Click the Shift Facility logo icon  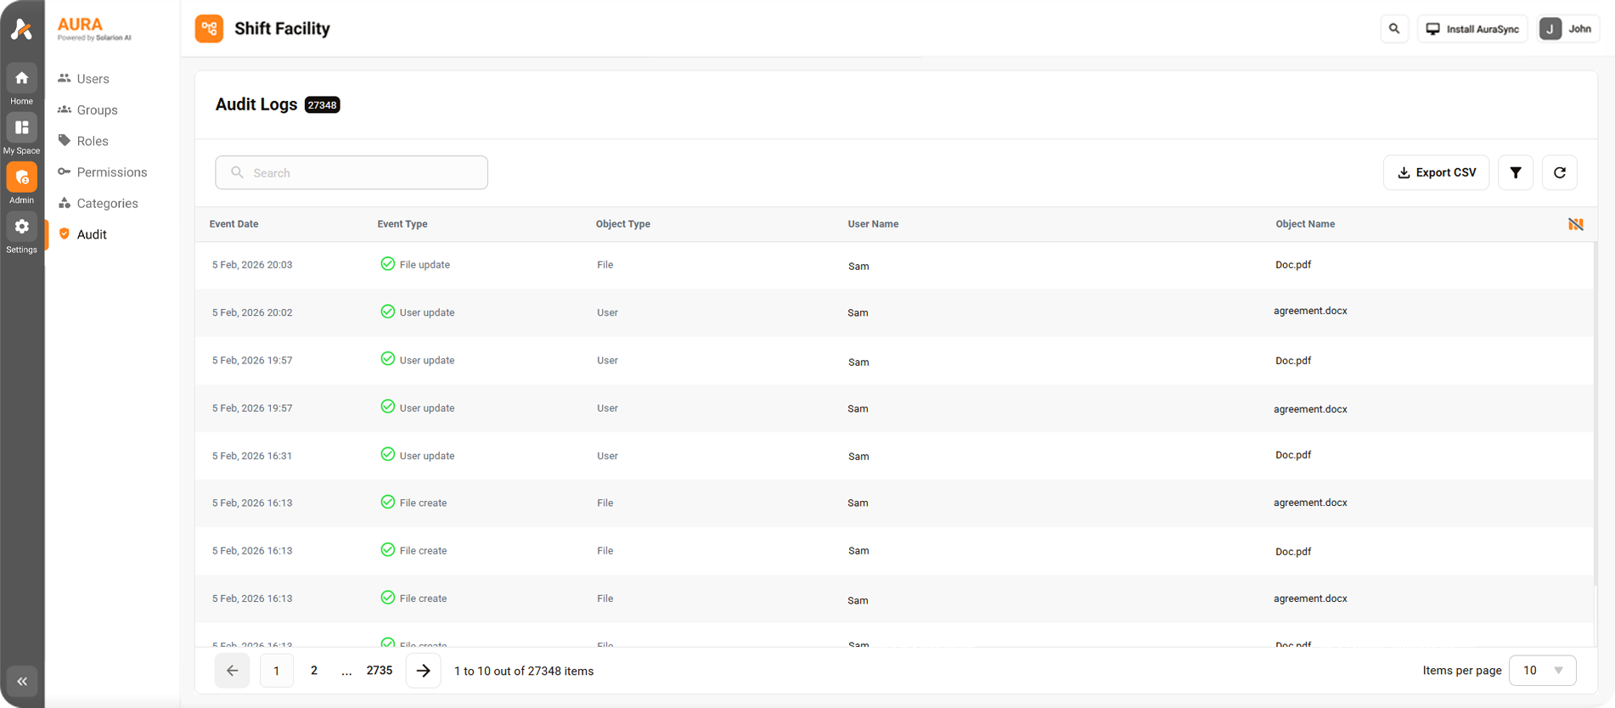click(x=209, y=29)
